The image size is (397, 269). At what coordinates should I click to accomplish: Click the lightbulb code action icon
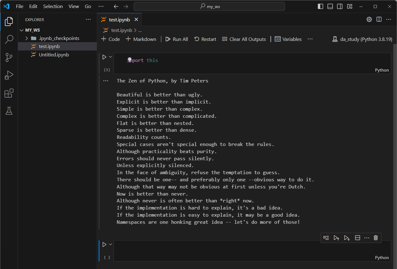tap(130, 60)
